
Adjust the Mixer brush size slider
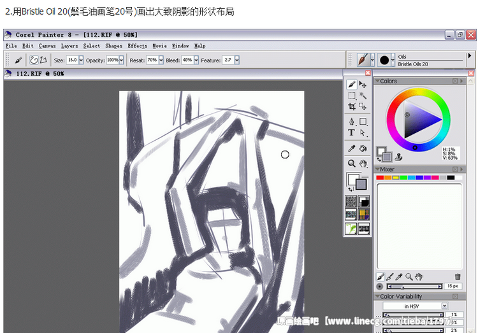coord(415,287)
